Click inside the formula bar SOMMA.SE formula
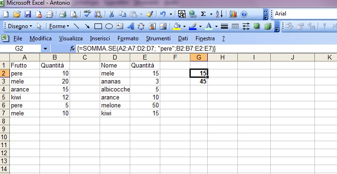 146,49
